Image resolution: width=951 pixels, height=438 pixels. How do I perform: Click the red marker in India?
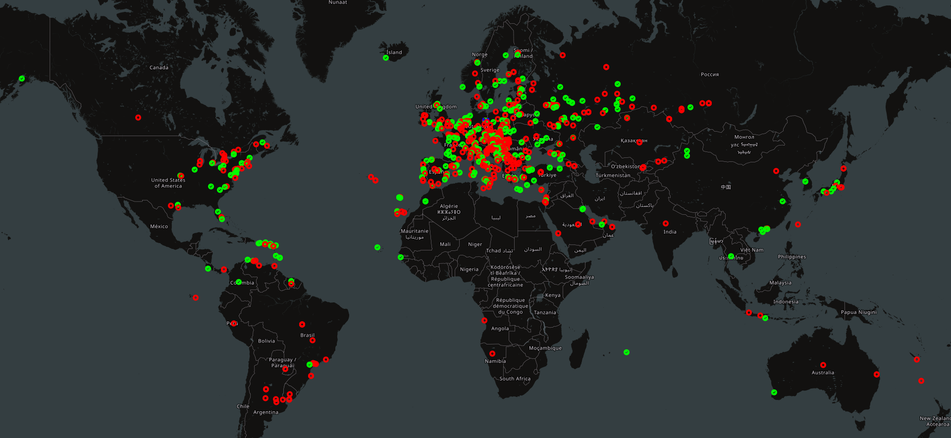click(x=665, y=223)
